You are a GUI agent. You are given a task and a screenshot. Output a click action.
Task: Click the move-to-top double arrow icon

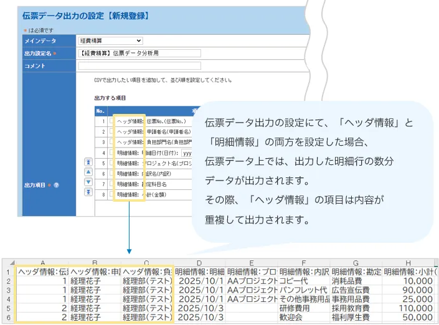click(88, 162)
